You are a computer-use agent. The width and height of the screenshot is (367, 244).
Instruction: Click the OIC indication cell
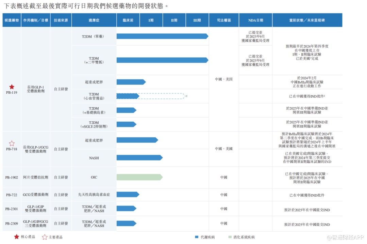(x=94, y=177)
